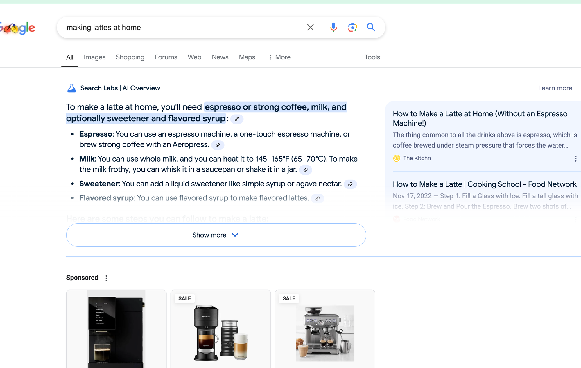
Task: Open source link icon after Espresso bullet
Action: click(218, 145)
